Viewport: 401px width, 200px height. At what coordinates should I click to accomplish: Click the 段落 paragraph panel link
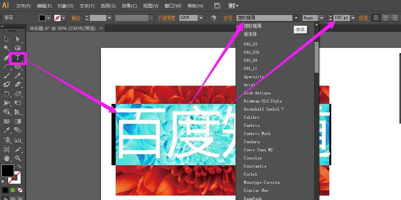pos(364,18)
